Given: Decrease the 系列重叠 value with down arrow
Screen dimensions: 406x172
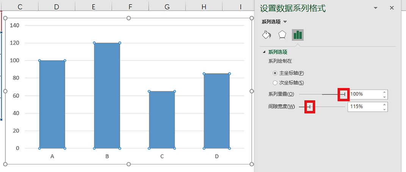Looking at the screenshot, I should tap(384, 97).
